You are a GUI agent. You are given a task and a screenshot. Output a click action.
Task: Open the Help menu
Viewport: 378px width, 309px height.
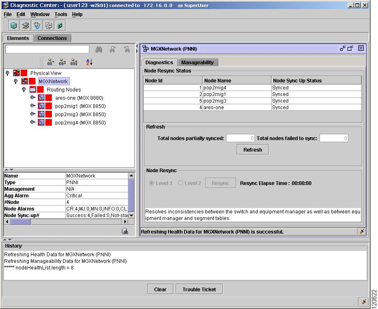[x=77, y=14]
